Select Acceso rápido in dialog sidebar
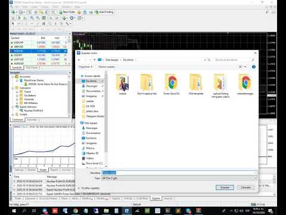 click(91, 76)
